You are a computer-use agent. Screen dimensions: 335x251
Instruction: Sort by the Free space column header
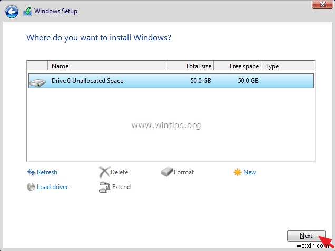tap(238, 66)
